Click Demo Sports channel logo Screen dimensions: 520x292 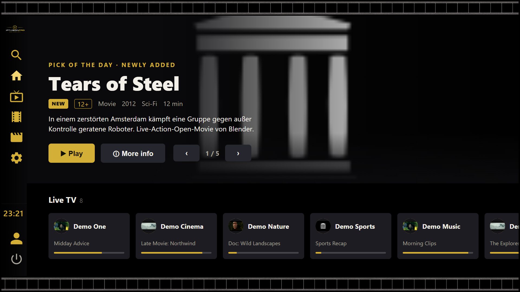tap(323, 226)
